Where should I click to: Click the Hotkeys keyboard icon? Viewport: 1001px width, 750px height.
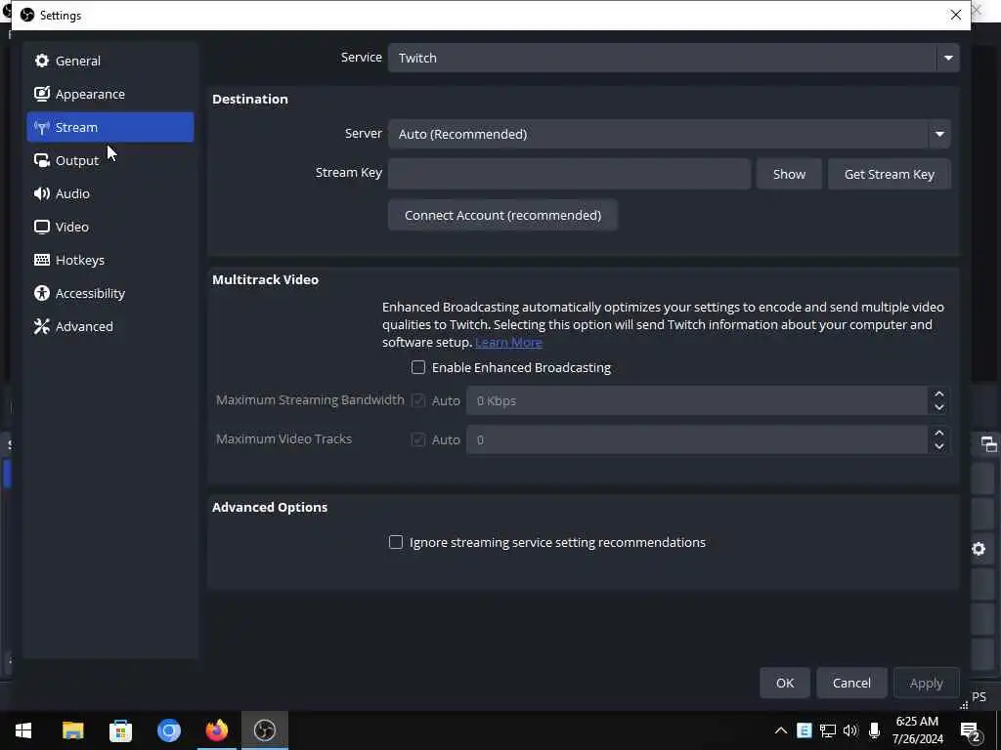tap(41, 260)
